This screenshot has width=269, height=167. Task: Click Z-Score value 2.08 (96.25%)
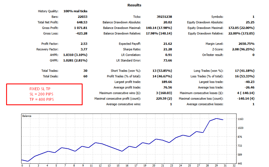[x=243, y=49]
